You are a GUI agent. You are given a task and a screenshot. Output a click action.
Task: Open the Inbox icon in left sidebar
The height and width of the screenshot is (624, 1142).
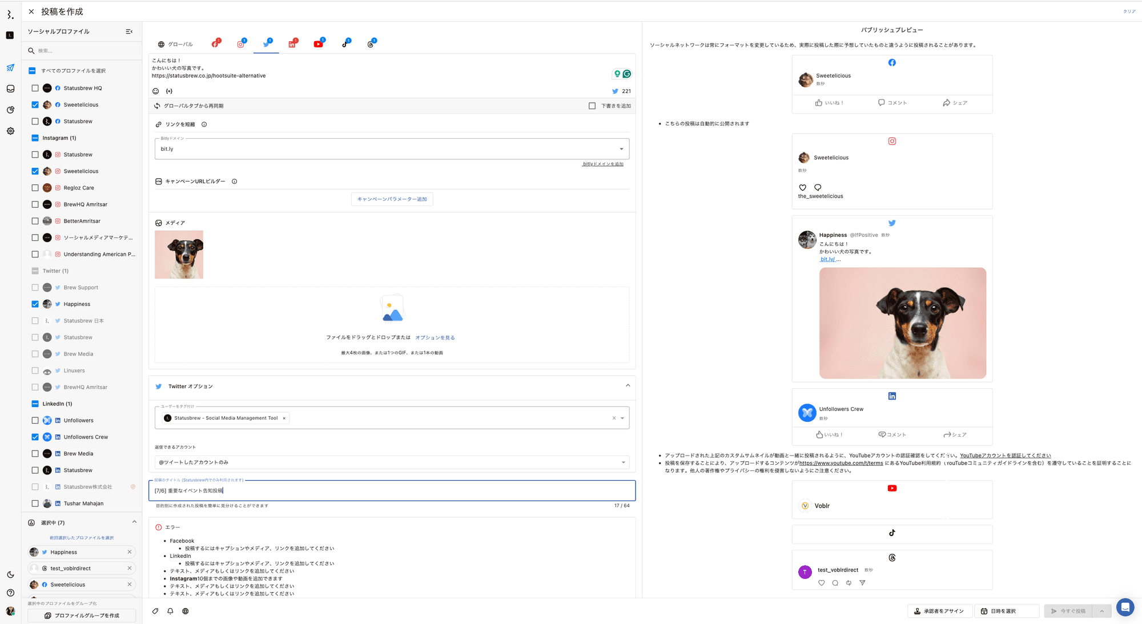(10, 88)
